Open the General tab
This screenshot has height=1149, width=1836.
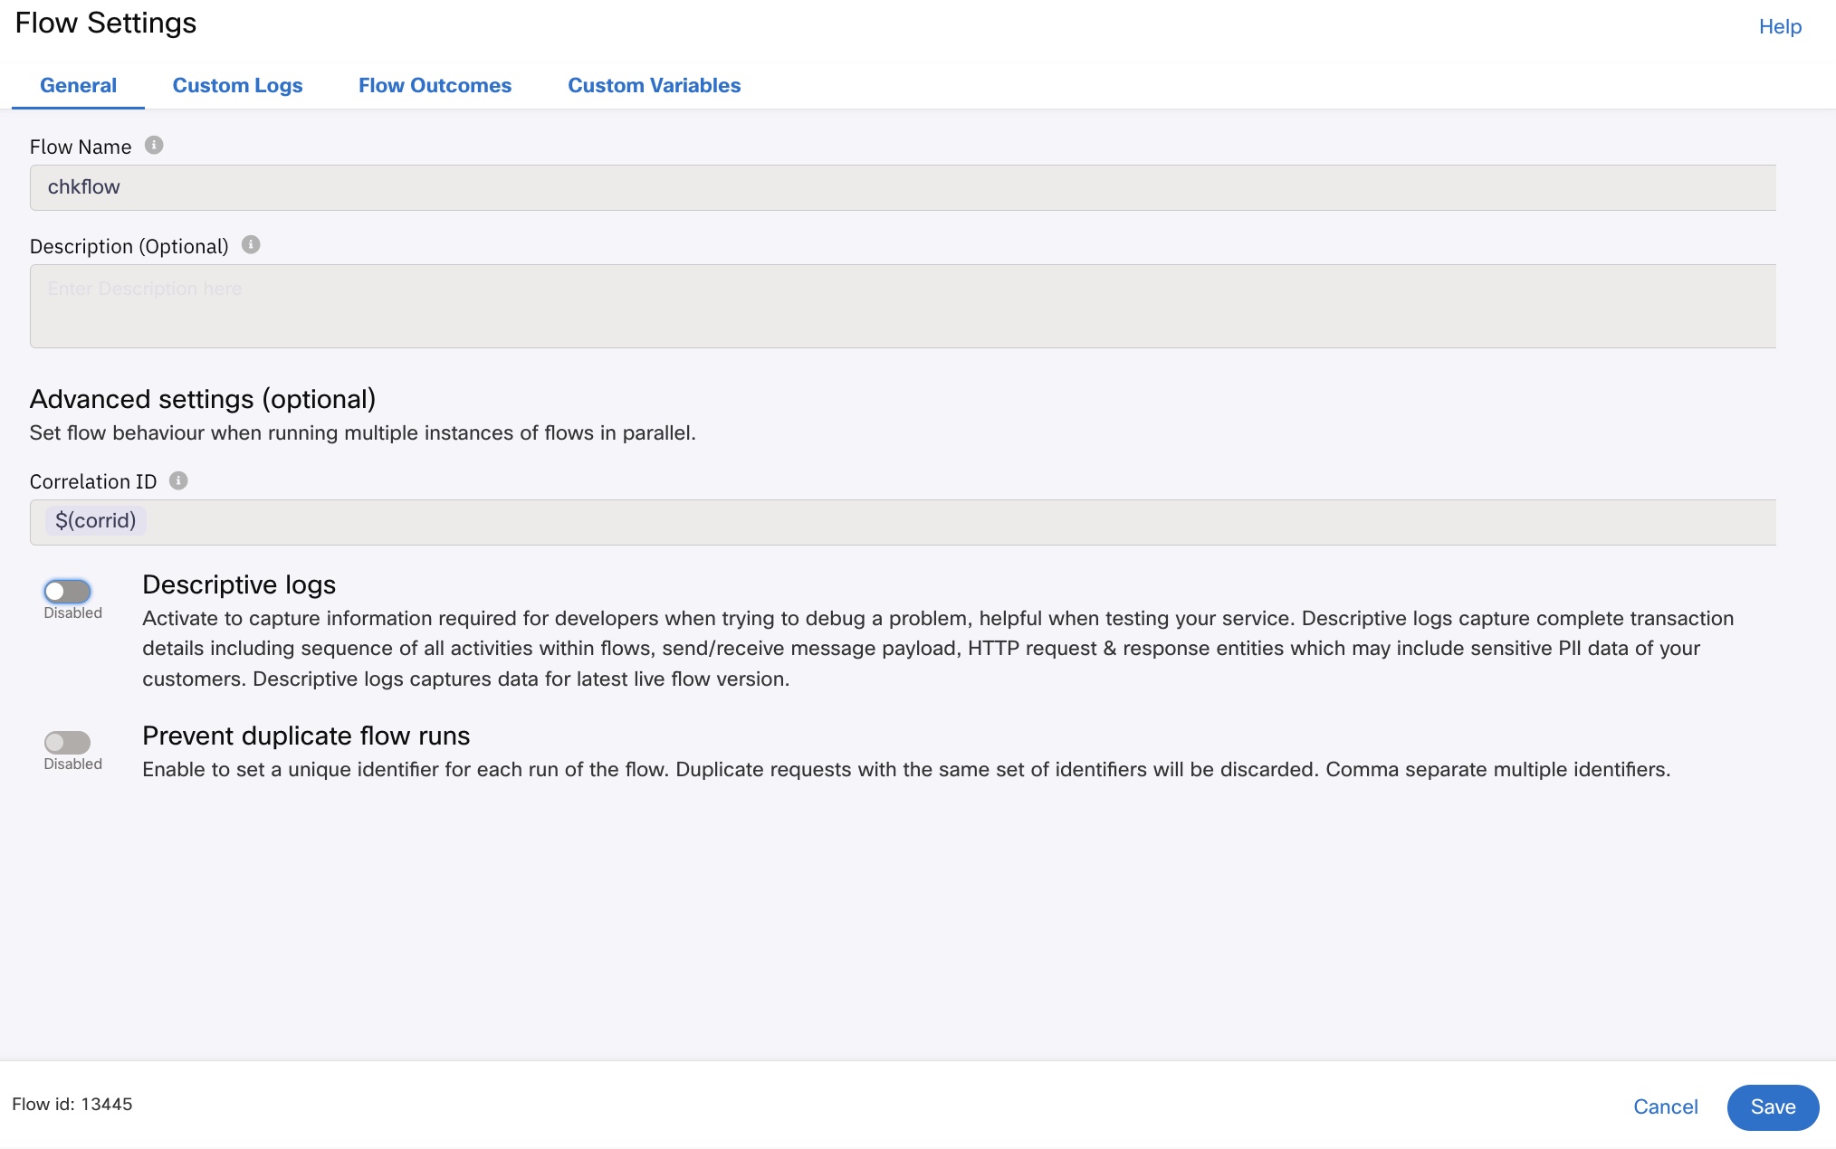78,85
